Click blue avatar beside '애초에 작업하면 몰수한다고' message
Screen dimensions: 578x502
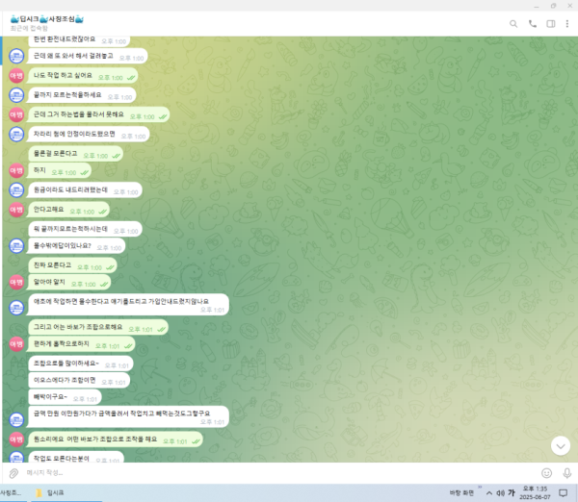click(16, 308)
